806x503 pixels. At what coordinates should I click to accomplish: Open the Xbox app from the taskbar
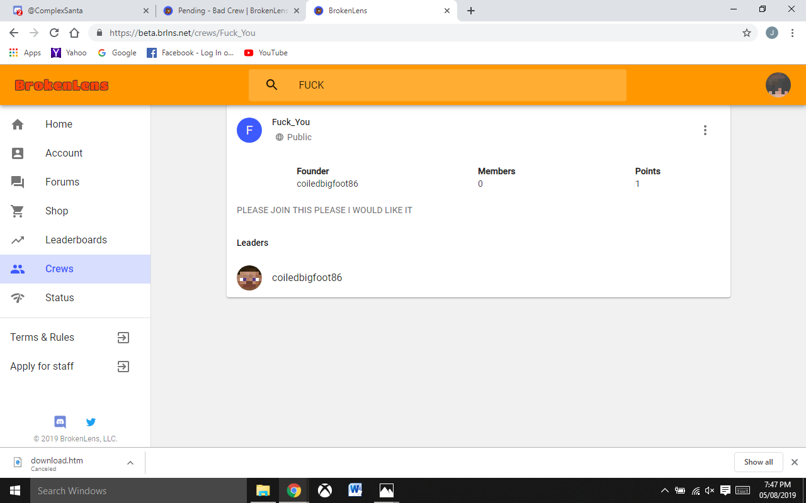(325, 490)
